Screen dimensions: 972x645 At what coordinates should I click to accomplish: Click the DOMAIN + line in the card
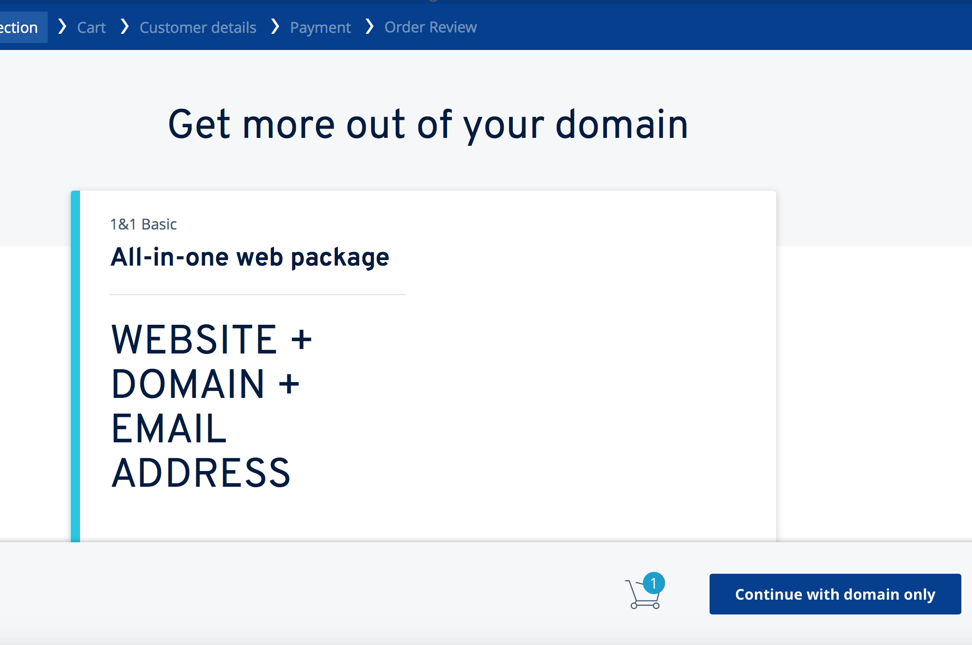coord(206,384)
